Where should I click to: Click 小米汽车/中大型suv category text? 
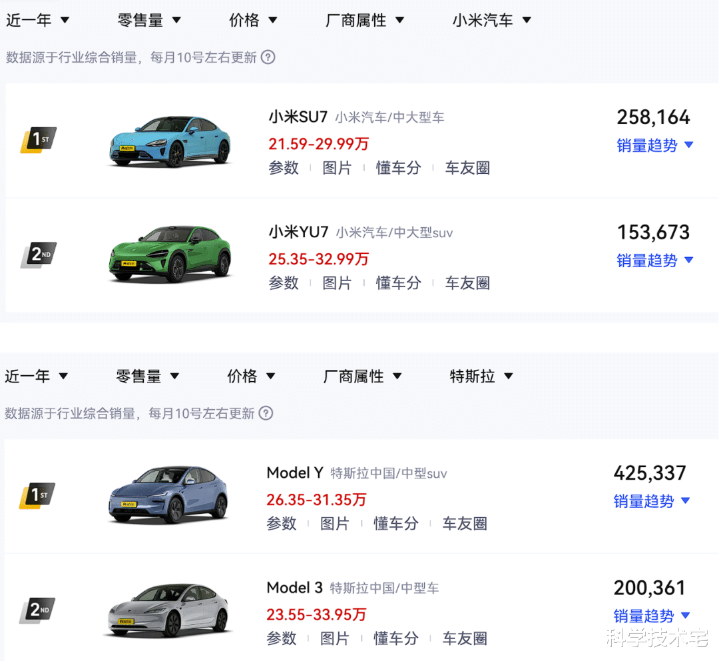coord(394,233)
